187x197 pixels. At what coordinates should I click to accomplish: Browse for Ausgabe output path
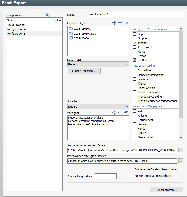[x=181, y=150]
